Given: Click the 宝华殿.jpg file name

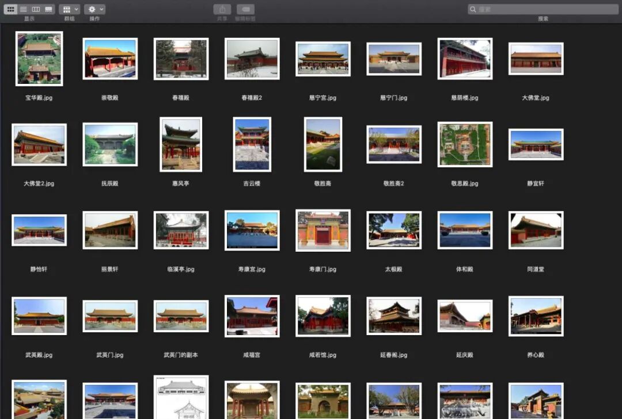Looking at the screenshot, I should click(39, 98).
